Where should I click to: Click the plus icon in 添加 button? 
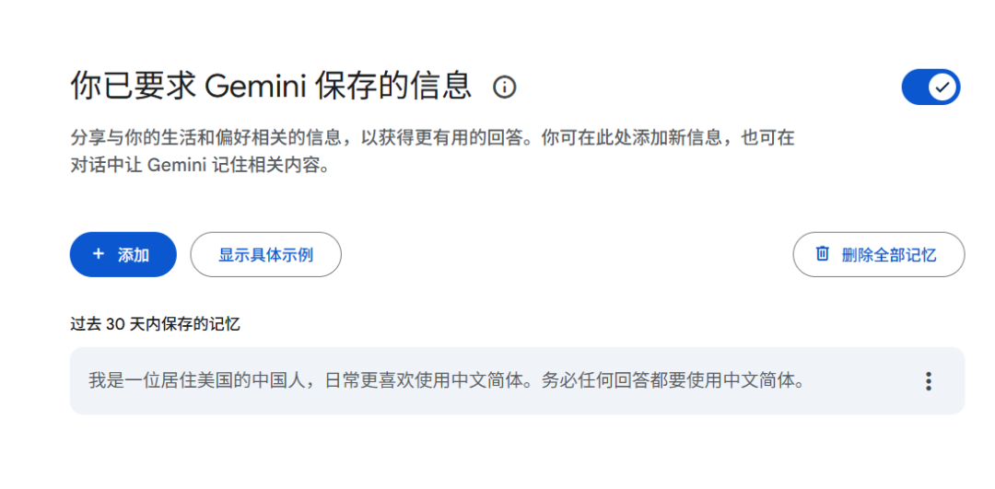pos(99,254)
